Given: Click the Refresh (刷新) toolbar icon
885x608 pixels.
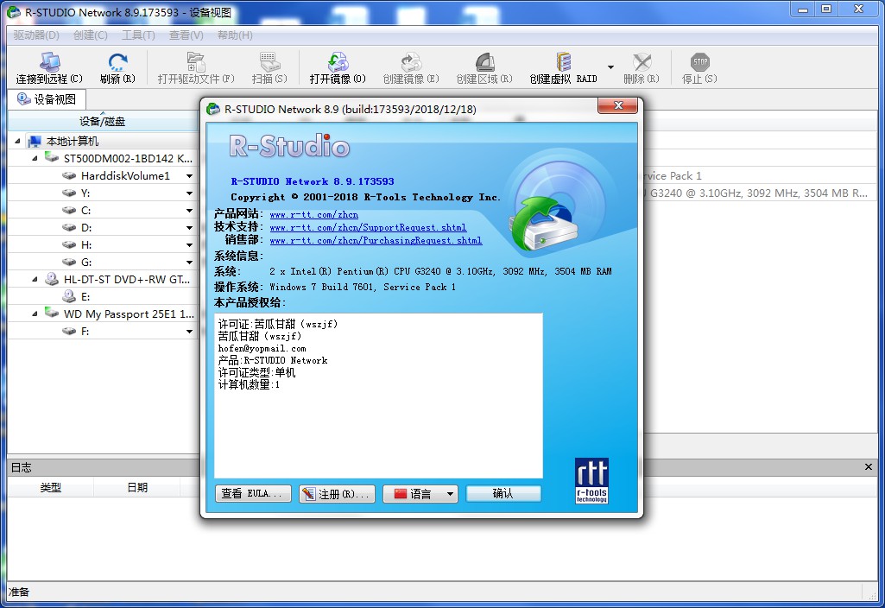Looking at the screenshot, I should pos(117,61).
